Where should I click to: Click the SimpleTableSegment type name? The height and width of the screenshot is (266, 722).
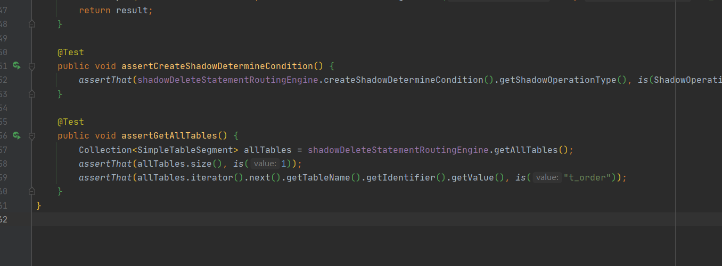pos(185,150)
